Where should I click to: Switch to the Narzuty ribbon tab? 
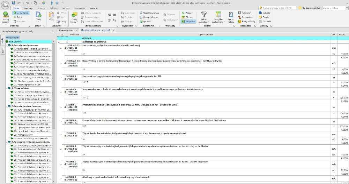(66, 8)
